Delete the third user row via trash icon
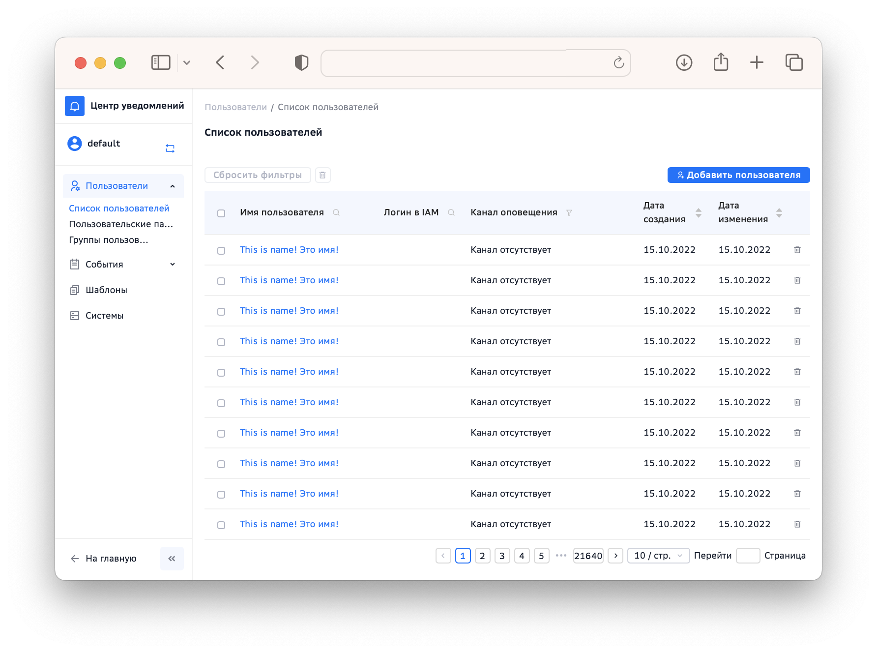This screenshot has height=653, width=877. pos(797,311)
